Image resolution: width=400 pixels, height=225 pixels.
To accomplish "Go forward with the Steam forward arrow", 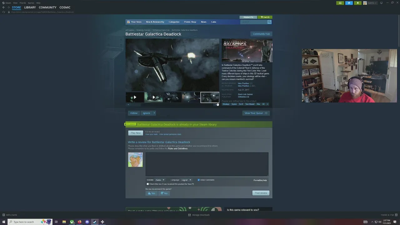I will tap(8, 7).
